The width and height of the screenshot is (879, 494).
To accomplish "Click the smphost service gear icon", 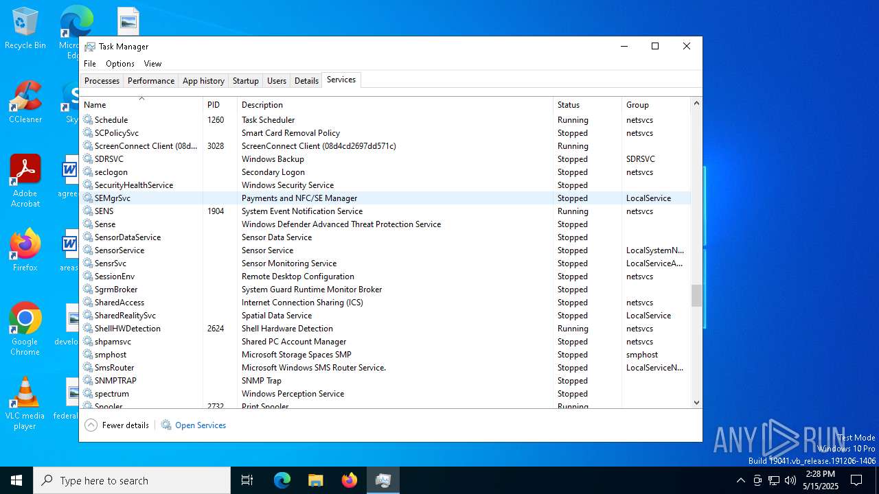I will tap(88, 354).
